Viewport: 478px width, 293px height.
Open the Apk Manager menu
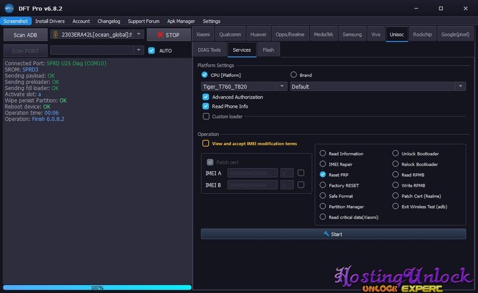[181, 21]
